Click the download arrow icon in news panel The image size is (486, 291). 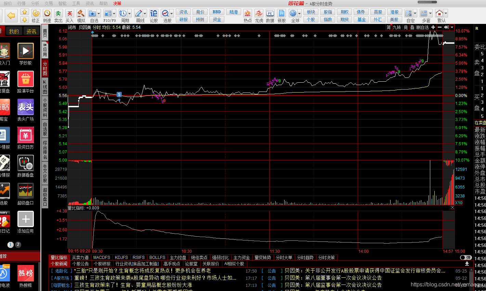coord(467,264)
